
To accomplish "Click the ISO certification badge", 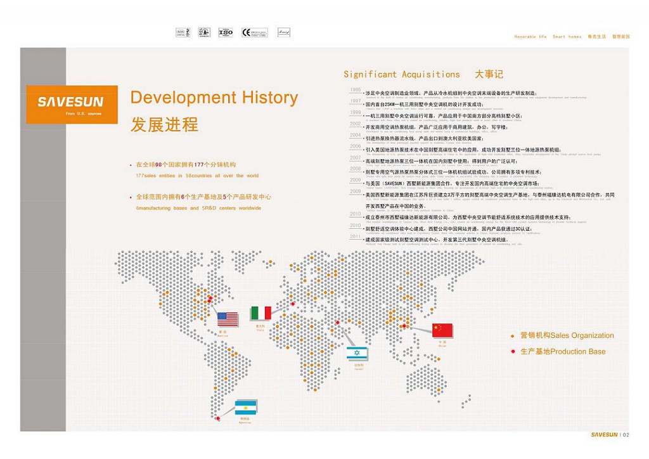I will pyautogui.click(x=226, y=32).
